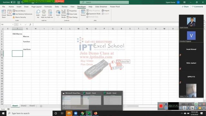Click the formula bar input
Viewport: 206px width, 116px height.
click(x=106, y=24)
